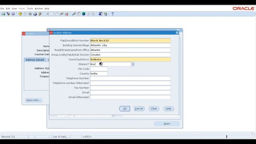
Task: Click the Paste toolbar icon
Action: (x=57, y=14)
